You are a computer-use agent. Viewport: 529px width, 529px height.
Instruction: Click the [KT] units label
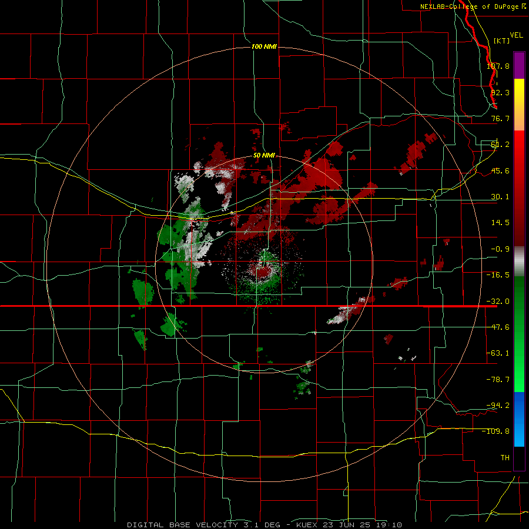pyautogui.click(x=502, y=41)
